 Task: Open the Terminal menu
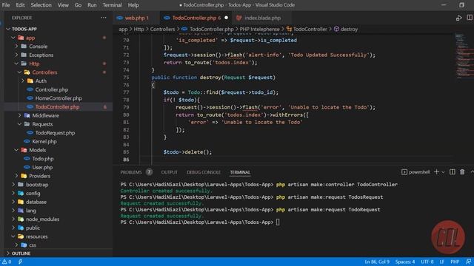(x=112, y=5)
